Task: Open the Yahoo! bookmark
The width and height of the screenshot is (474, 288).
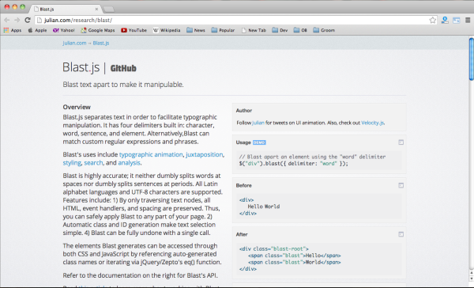Action: (63, 30)
